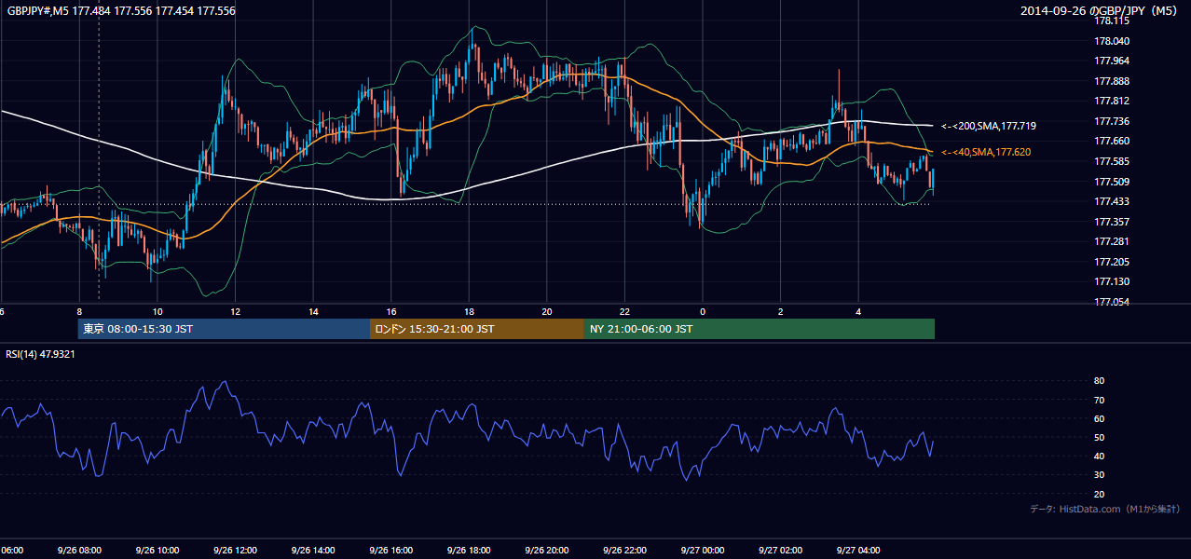Select the 東京 08:00-15:30 JST session bar
Image resolution: width=1191 pixels, height=559 pixels.
coord(224,329)
